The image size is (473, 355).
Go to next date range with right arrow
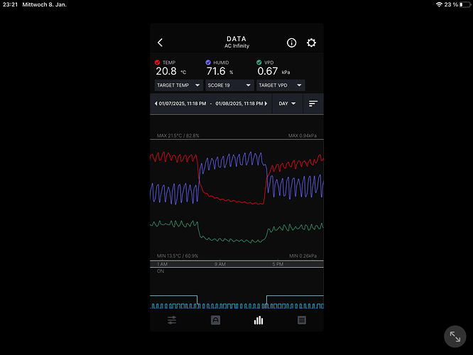pos(266,104)
